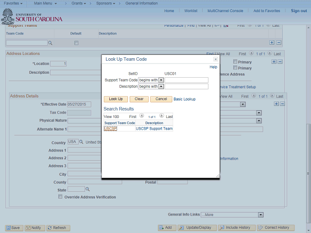Show next Address Details row arrow
Viewport: 311px width, 233px height.
click(272, 96)
